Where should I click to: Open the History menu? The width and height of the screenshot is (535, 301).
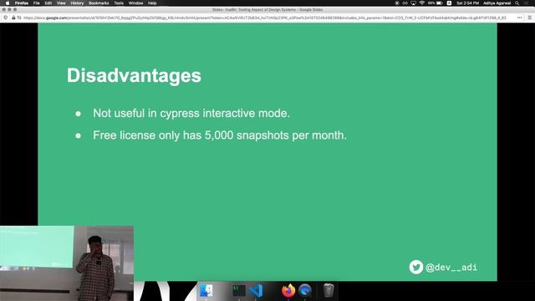pyautogui.click(x=77, y=3)
